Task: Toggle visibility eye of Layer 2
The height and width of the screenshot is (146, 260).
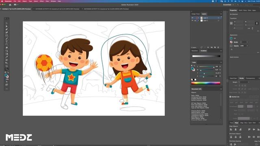Action: pos(192,18)
